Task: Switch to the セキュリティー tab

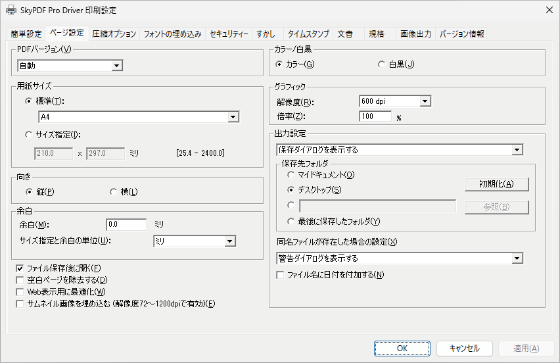Action: click(x=229, y=34)
